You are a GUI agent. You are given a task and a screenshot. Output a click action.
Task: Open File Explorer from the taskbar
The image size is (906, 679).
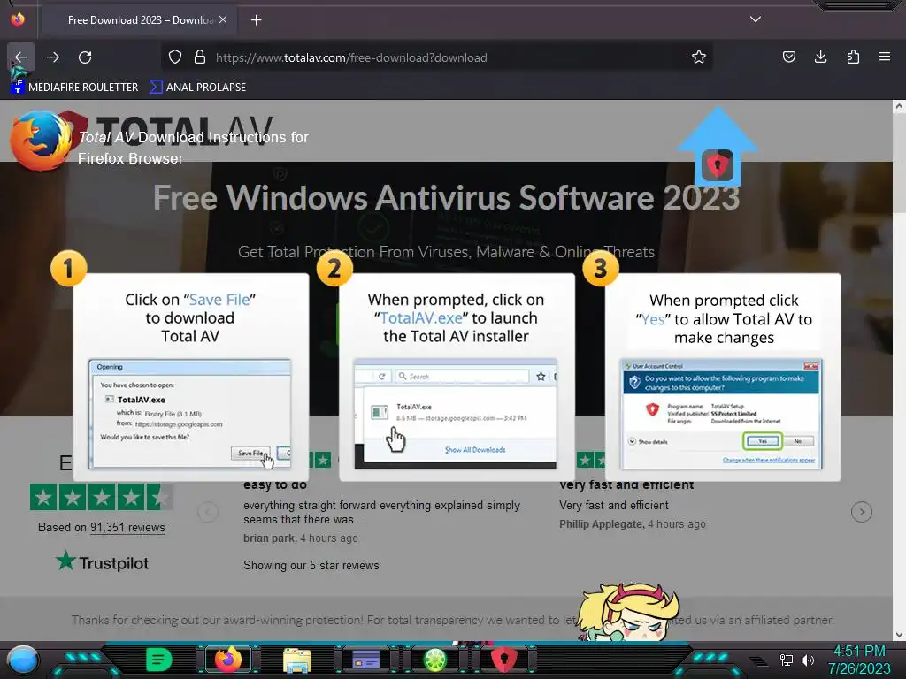(297, 660)
